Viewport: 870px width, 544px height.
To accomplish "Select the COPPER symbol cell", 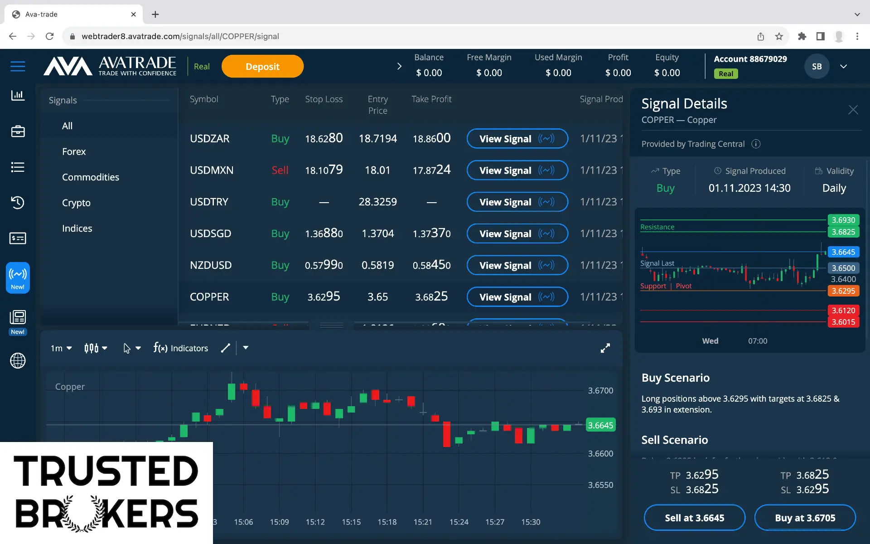I will (209, 297).
